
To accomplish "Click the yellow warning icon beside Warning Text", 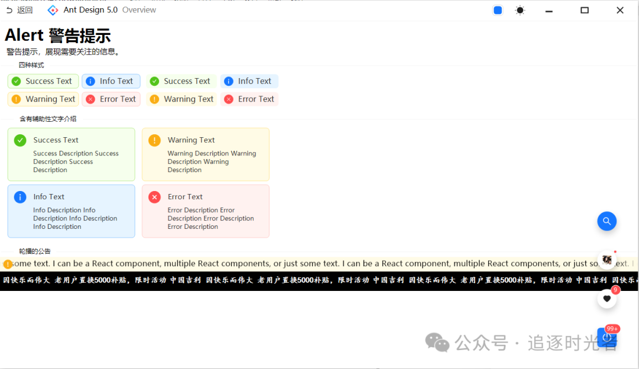I will [x=154, y=140].
